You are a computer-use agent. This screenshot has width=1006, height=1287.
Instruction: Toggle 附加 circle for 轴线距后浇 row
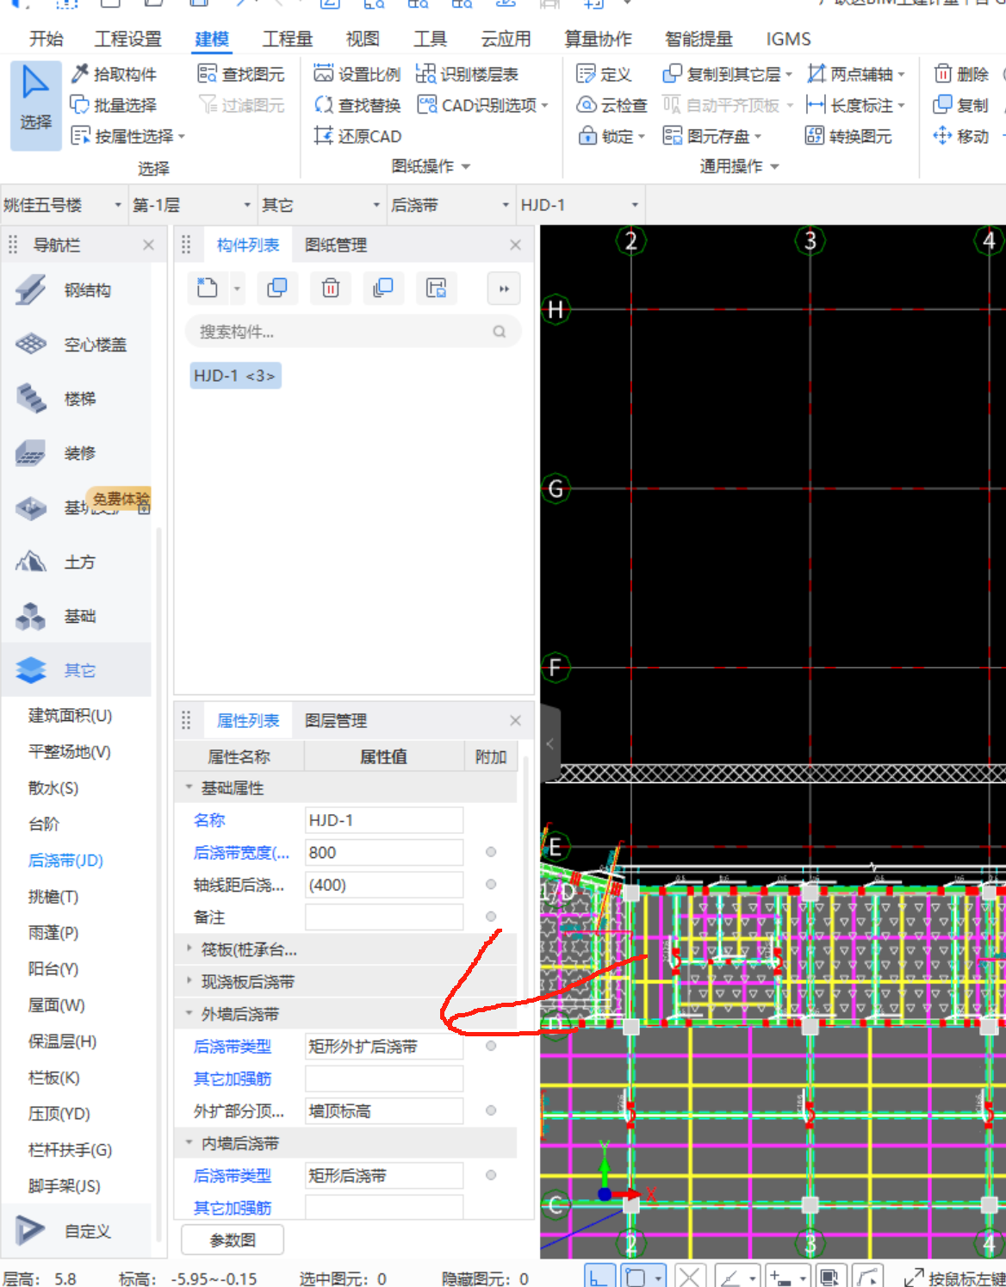pos(491,884)
